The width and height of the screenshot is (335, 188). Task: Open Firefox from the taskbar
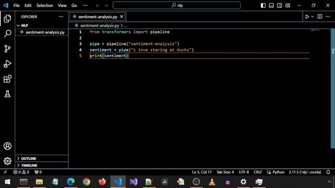coord(102,182)
